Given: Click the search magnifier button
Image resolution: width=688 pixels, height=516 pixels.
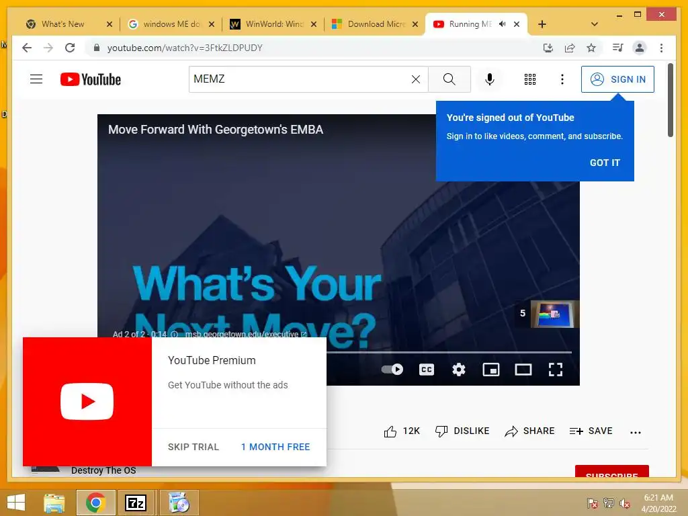Looking at the screenshot, I should pos(449,79).
